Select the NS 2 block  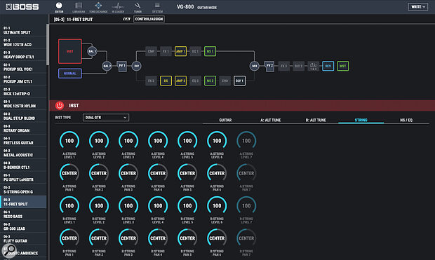(x=210, y=81)
